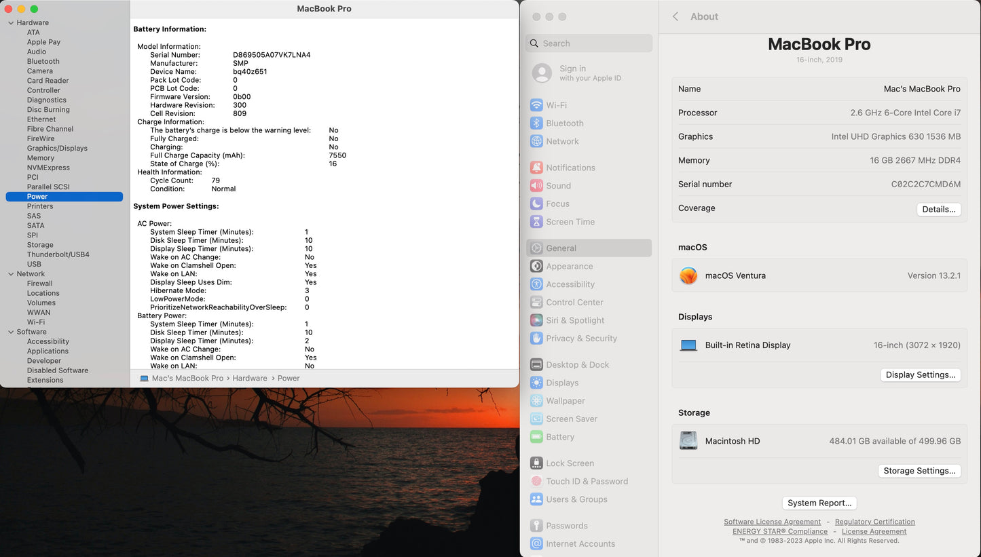The width and height of the screenshot is (981, 557).
Task: Click the Battery icon in settings sidebar
Action: [536, 437]
